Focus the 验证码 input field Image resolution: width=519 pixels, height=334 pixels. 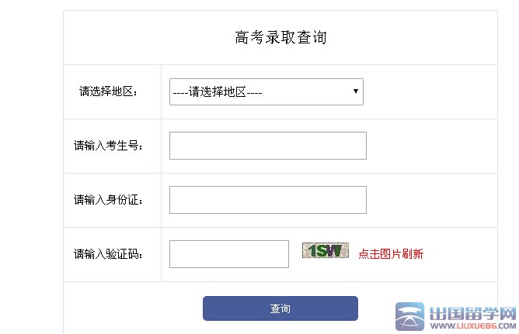click(x=228, y=254)
